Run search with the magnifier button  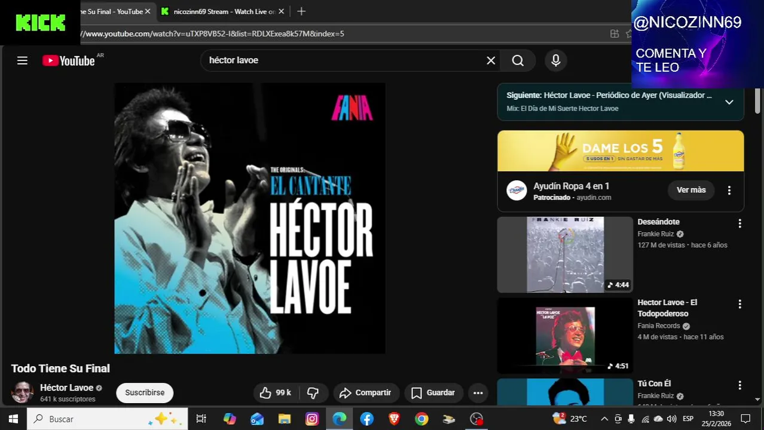click(x=518, y=60)
